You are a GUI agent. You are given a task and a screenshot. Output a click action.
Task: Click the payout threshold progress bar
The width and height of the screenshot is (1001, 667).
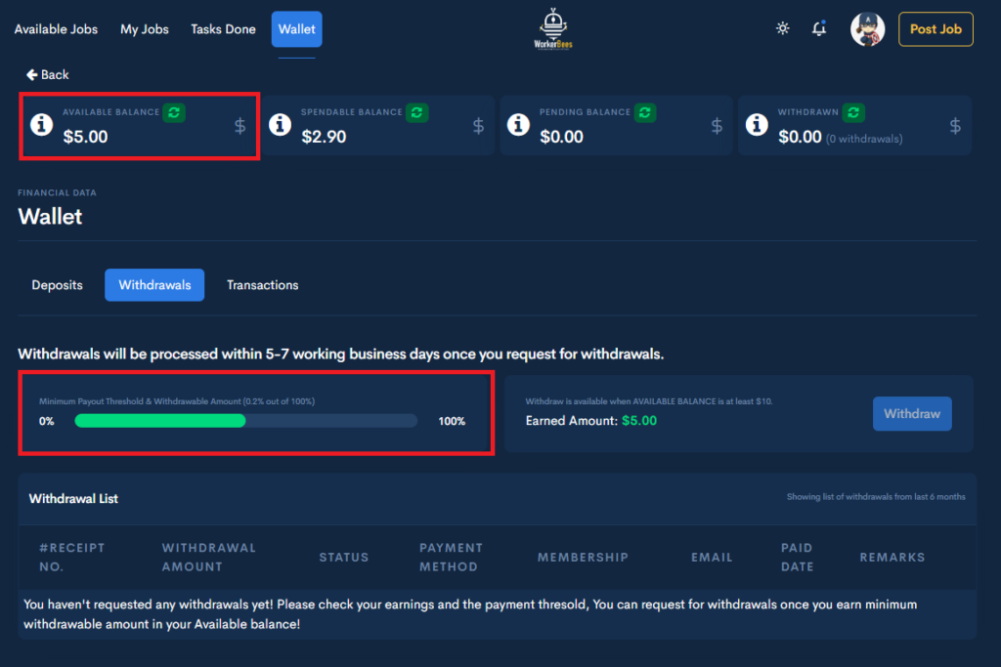[x=244, y=420]
